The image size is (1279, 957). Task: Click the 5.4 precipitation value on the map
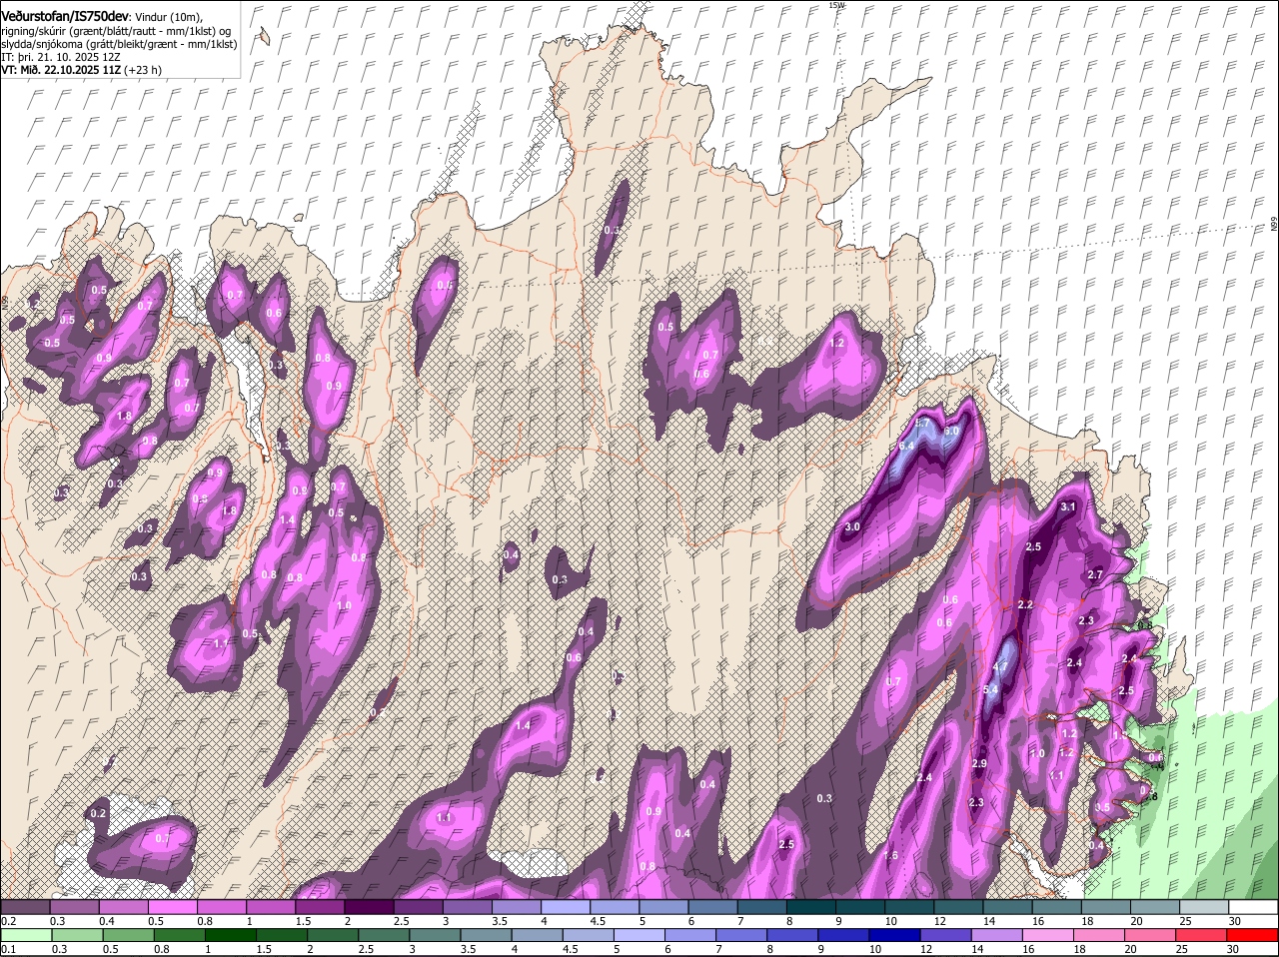coord(992,690)
